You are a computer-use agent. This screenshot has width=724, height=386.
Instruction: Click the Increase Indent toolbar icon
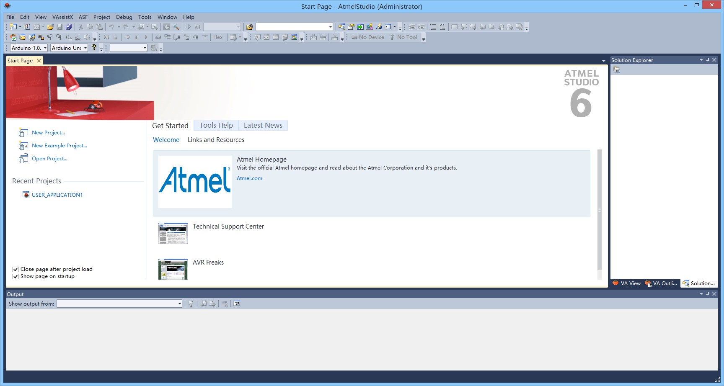click(421, 27)
